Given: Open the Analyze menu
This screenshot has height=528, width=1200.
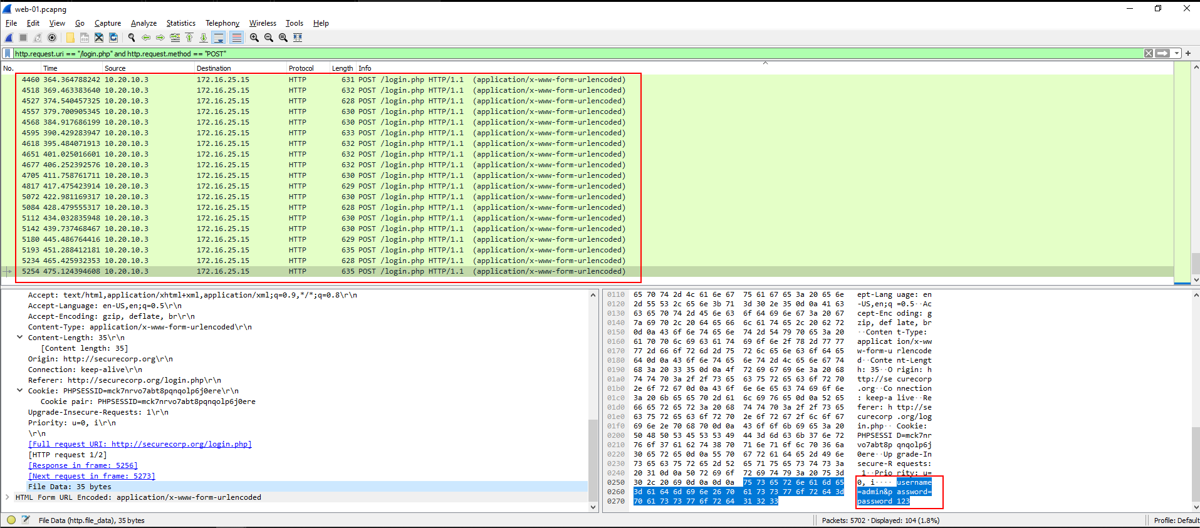Looking at the screenshot, I should [x=143, y=23].
